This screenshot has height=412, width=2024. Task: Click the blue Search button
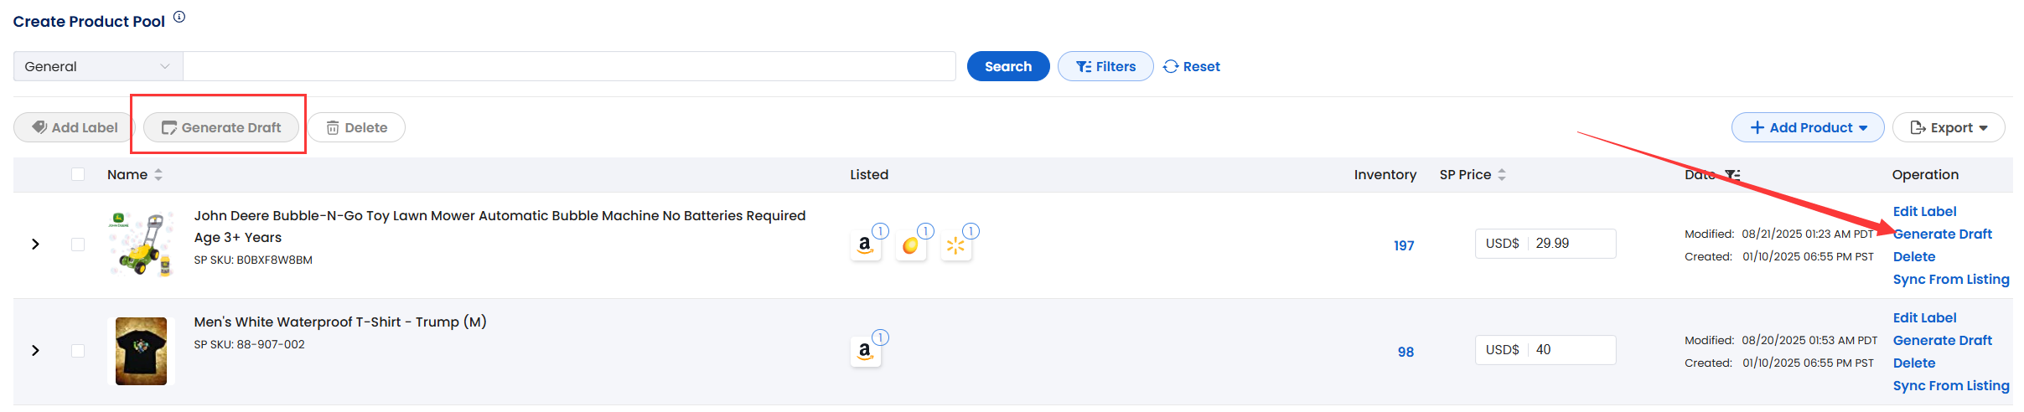[x=1008, y=66]
